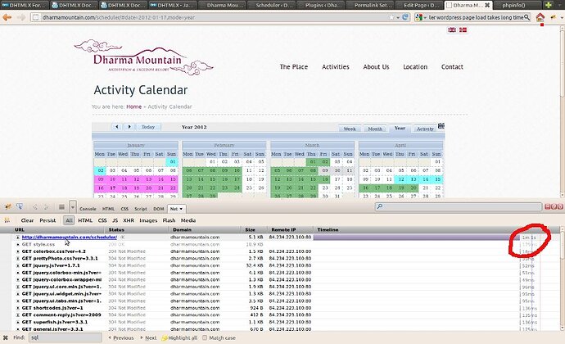Image resolution: width=565 pixels, height=344 pixels.
Task: Expand the GET colorbox.css request
Action: (18, 251)
